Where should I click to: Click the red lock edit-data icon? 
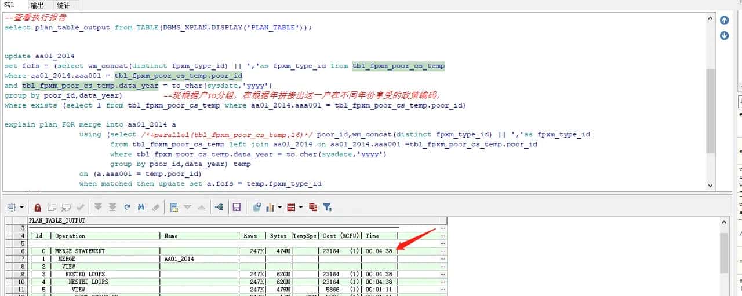pos(38,207)
